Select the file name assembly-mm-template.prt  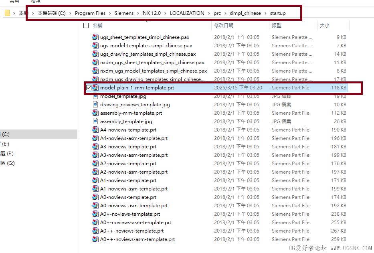click(131, 113)
